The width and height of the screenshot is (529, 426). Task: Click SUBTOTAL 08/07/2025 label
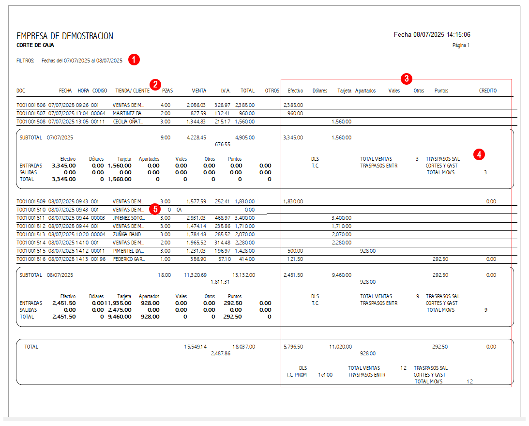(x=46, y=275)
